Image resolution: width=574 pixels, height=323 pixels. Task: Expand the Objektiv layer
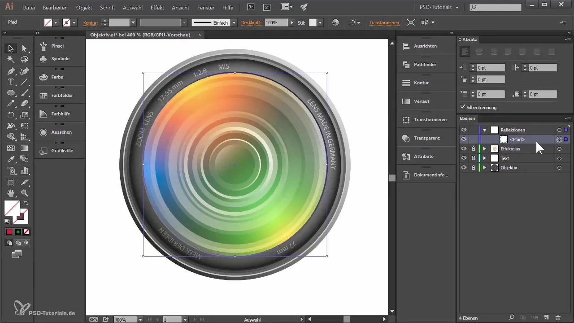point(484,168)
